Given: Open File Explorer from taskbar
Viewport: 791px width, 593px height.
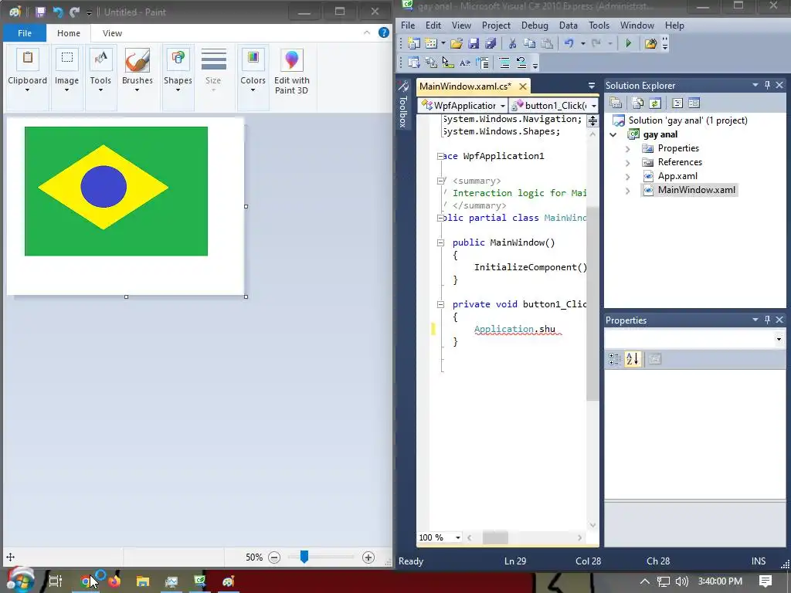Looking at the screenshot, I should click(x=143, y=581).
